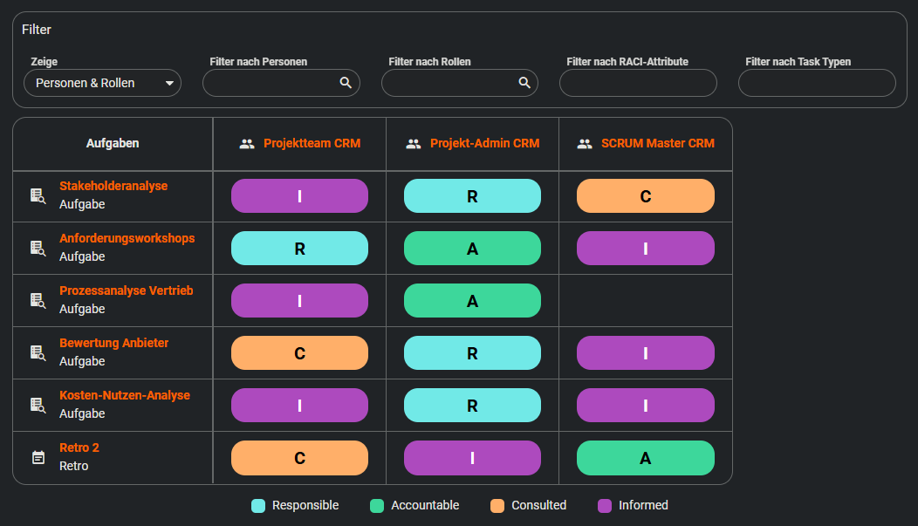The height and width of the screenshot is (526, 918).
Task: Open the Filter nach Task Typen field
Action: pyautogui.click(x=817, y=83)
